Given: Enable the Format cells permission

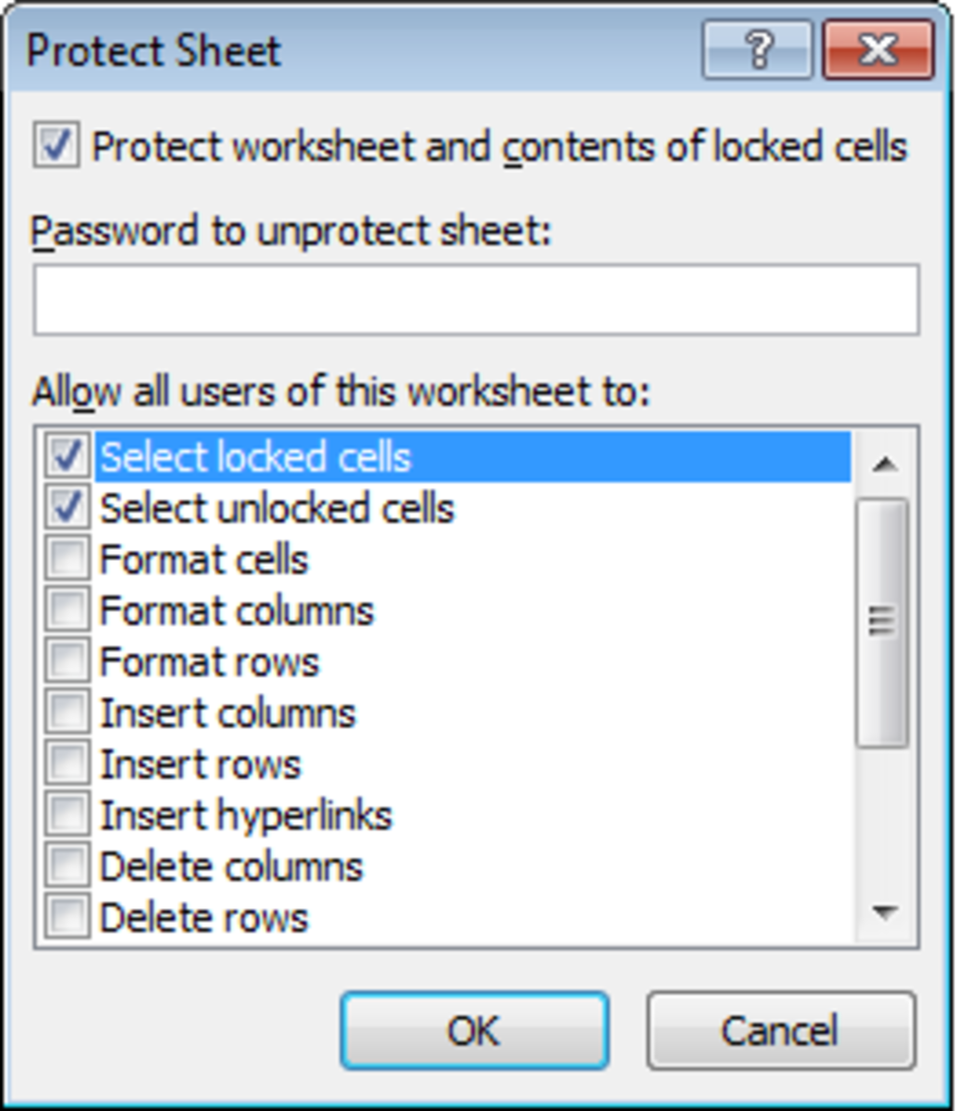Looking at the screenshot, I should click(66, 558).
